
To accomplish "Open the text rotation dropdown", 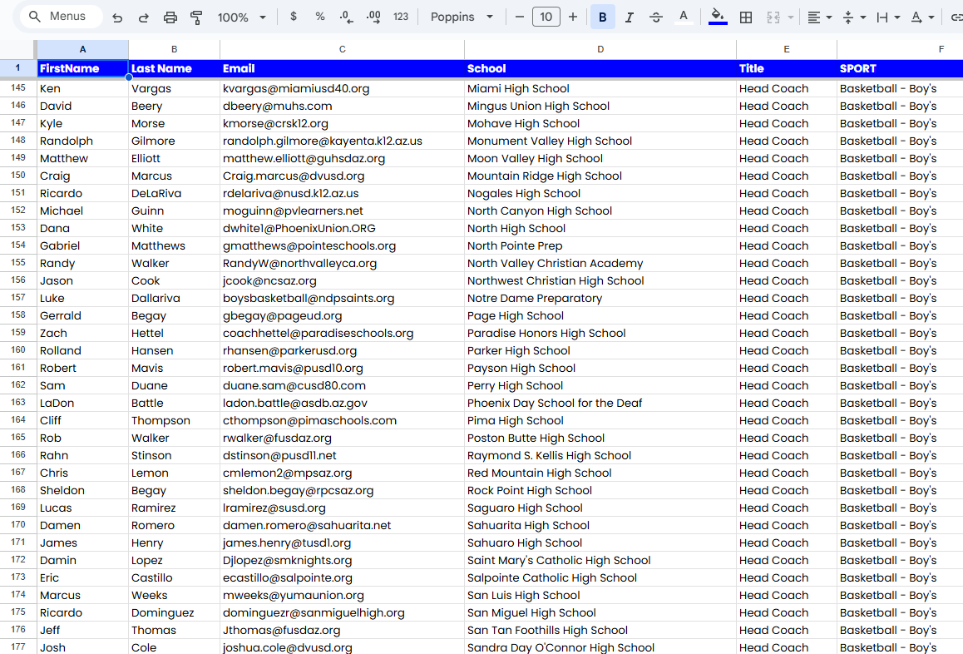I will point(922,17).
